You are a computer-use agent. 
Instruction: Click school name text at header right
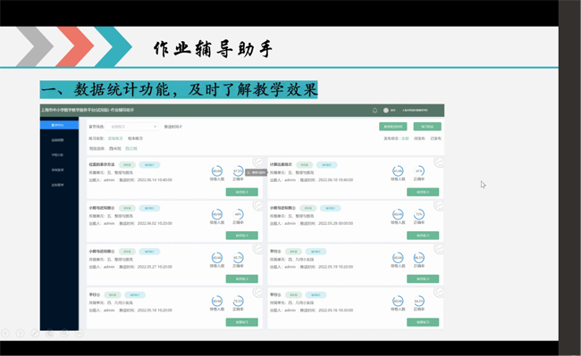[415, 110]
